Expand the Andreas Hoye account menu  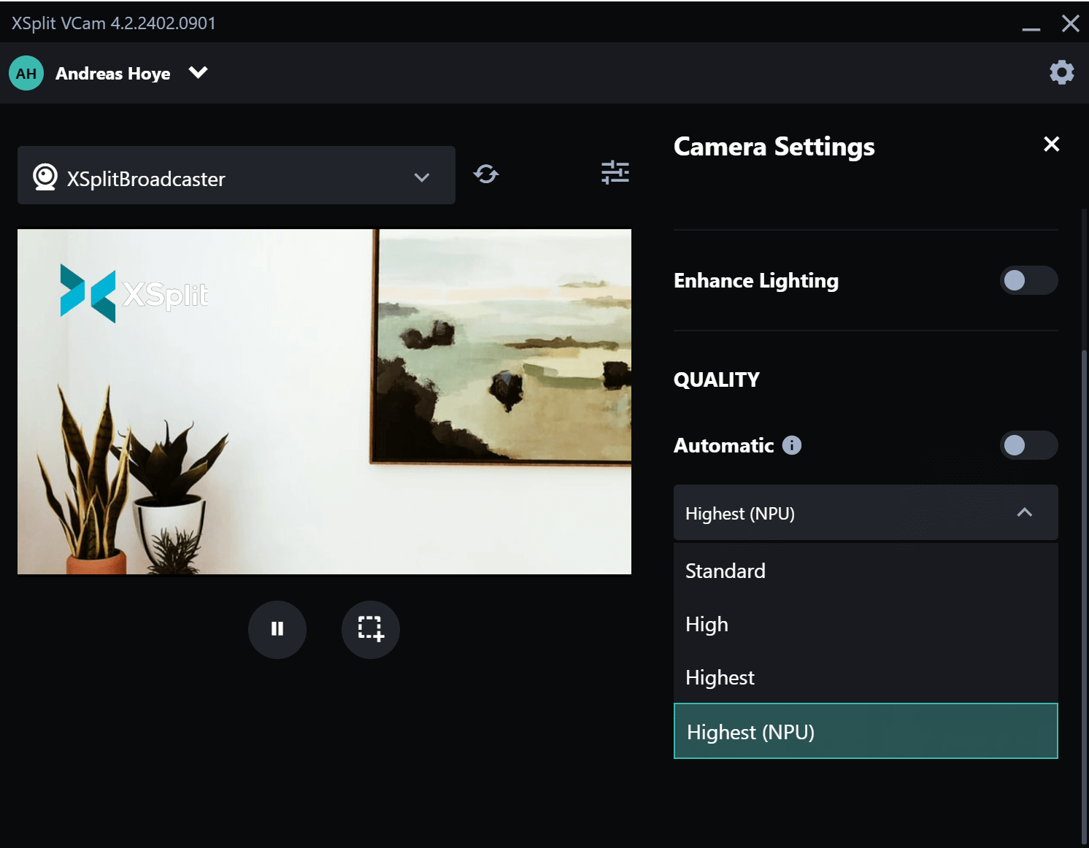point(198,72)
